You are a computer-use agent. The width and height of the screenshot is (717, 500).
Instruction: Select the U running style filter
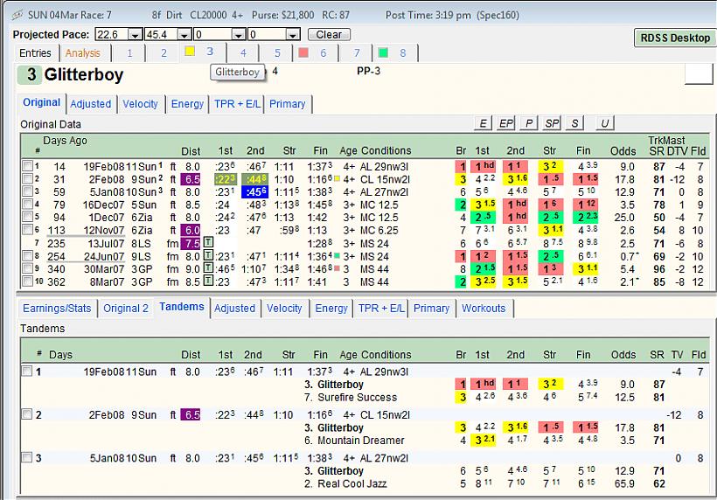tap(604, 123)
